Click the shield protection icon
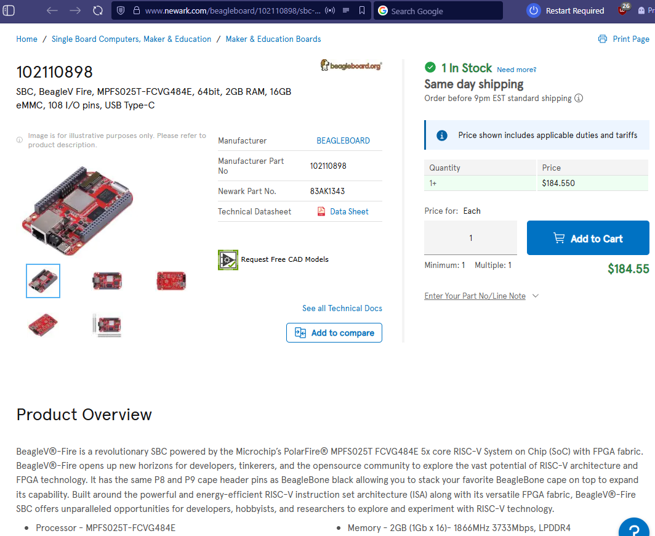The height and width of the screenshot is (536, 655). point(121,10)
